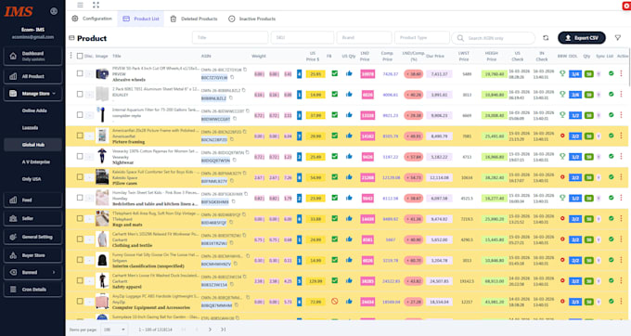Image resolution: width=631 pixels, height=336 pixels.
Task: Open the Configuration tab
Action: [92, 19]
